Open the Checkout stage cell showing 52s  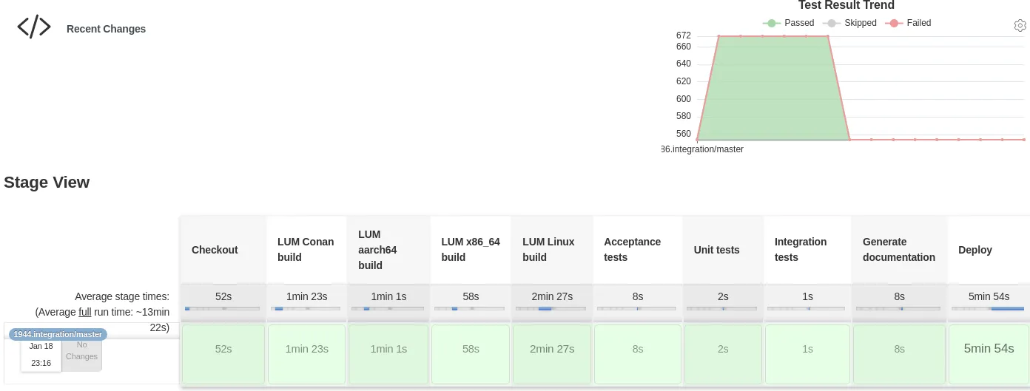point(223,354)
